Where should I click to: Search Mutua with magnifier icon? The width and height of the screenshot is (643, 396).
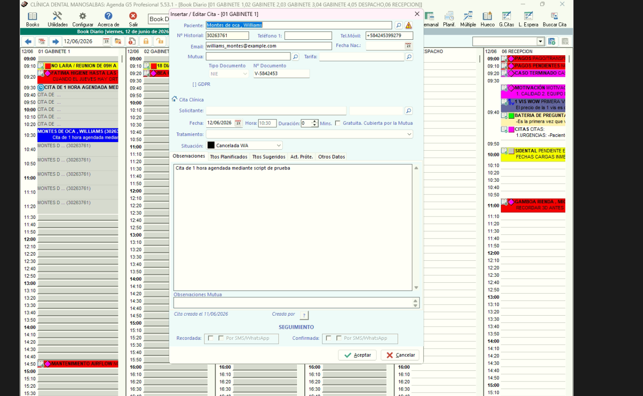coord(296,57)
